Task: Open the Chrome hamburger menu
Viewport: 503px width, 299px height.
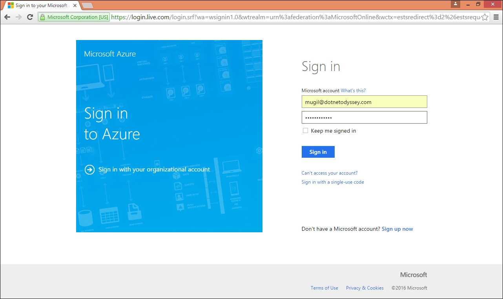Action: 496,17
